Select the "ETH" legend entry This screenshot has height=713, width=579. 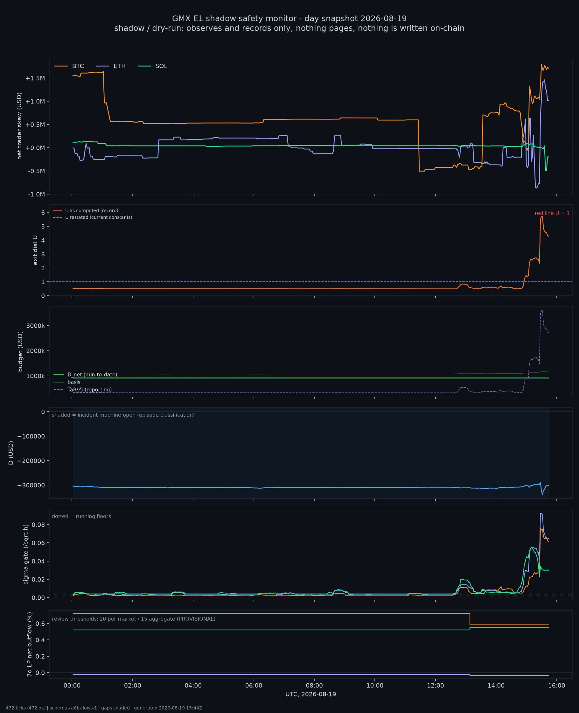[111, 66]
